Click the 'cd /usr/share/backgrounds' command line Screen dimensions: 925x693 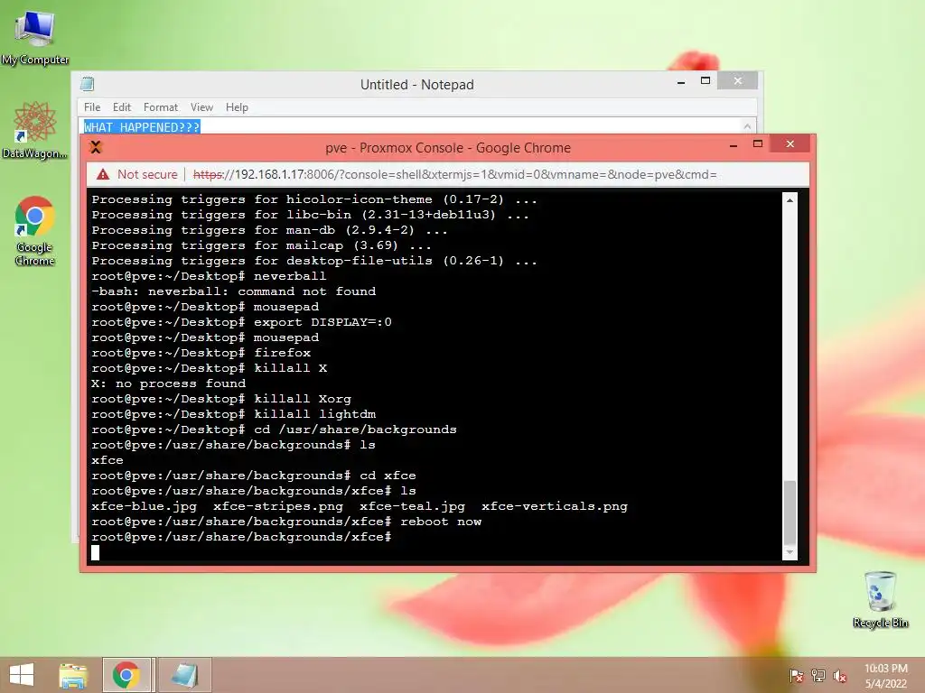coord(274,430)
